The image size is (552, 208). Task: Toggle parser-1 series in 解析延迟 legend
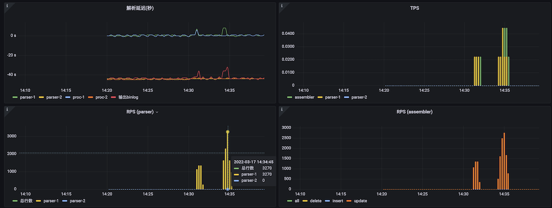[x=27, y=97]
